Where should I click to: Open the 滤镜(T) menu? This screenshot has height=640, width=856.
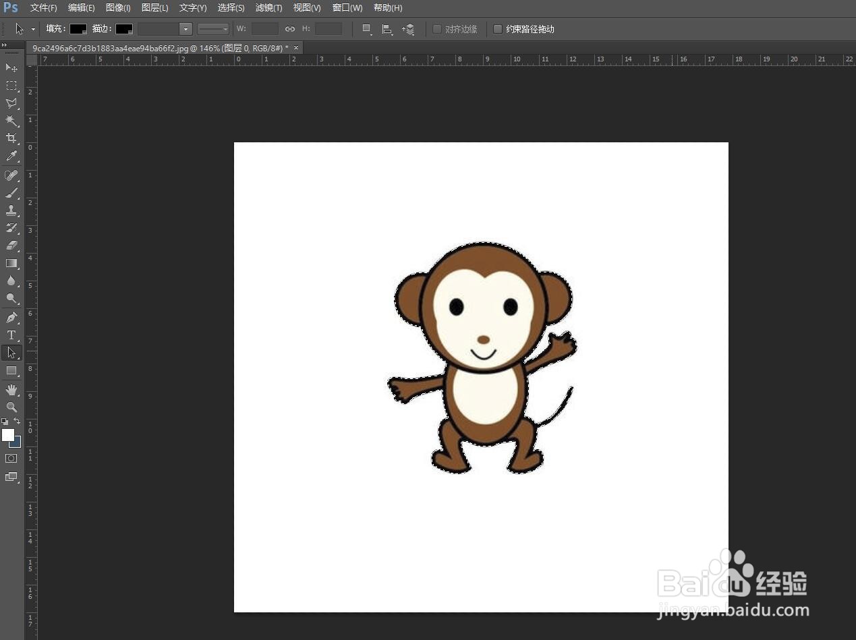click(x=268, y=8)
